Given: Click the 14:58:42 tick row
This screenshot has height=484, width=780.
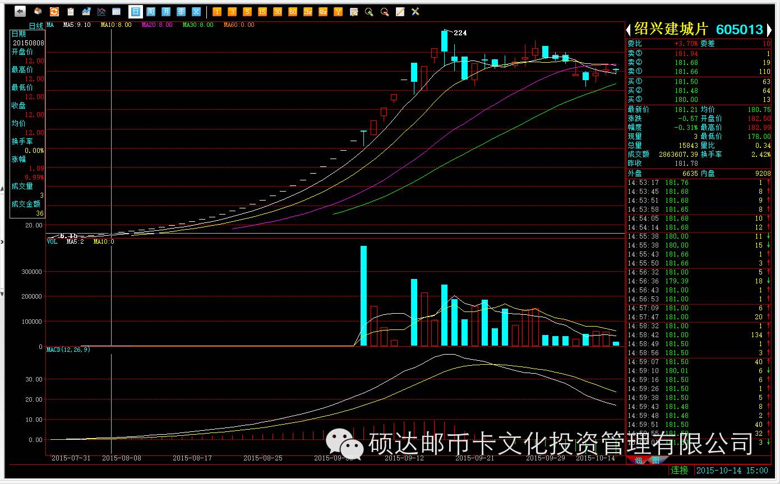Looking at the screenshot, I should click(699, 335).
